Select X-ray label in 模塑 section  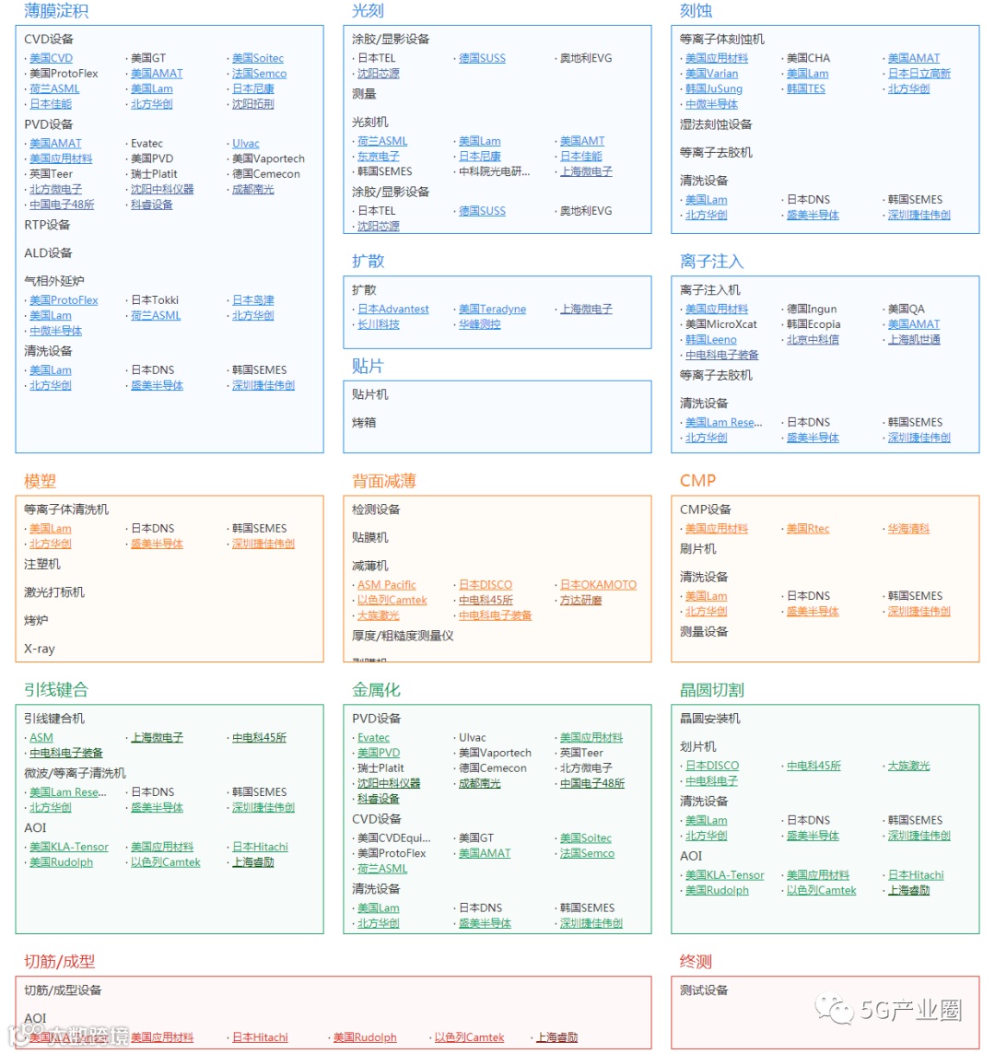point(40,650)
